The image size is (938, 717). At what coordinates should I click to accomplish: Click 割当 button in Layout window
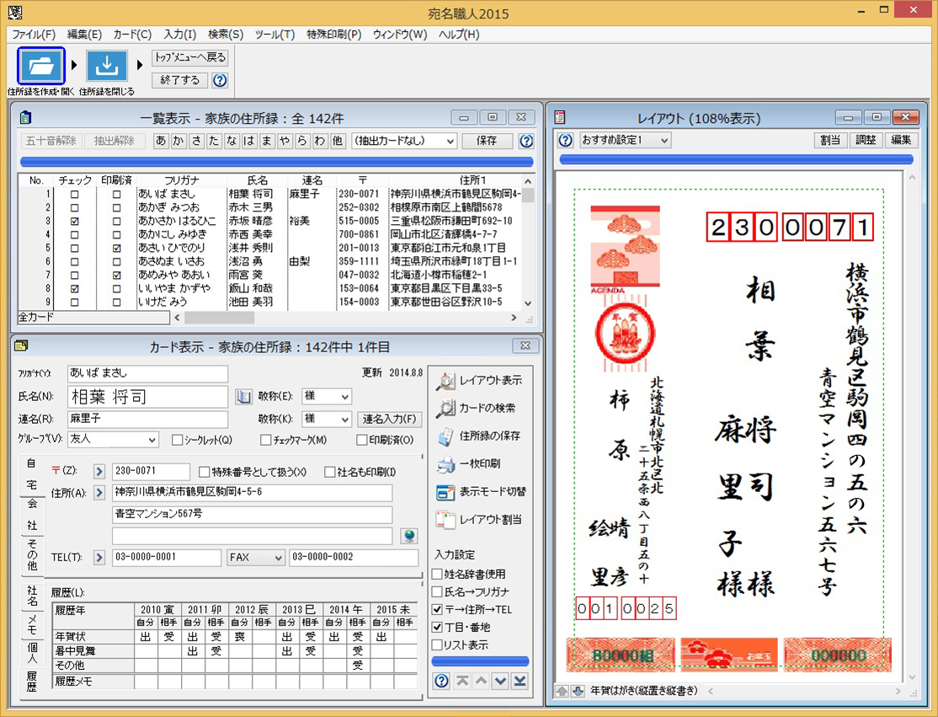tap(829, 140)
